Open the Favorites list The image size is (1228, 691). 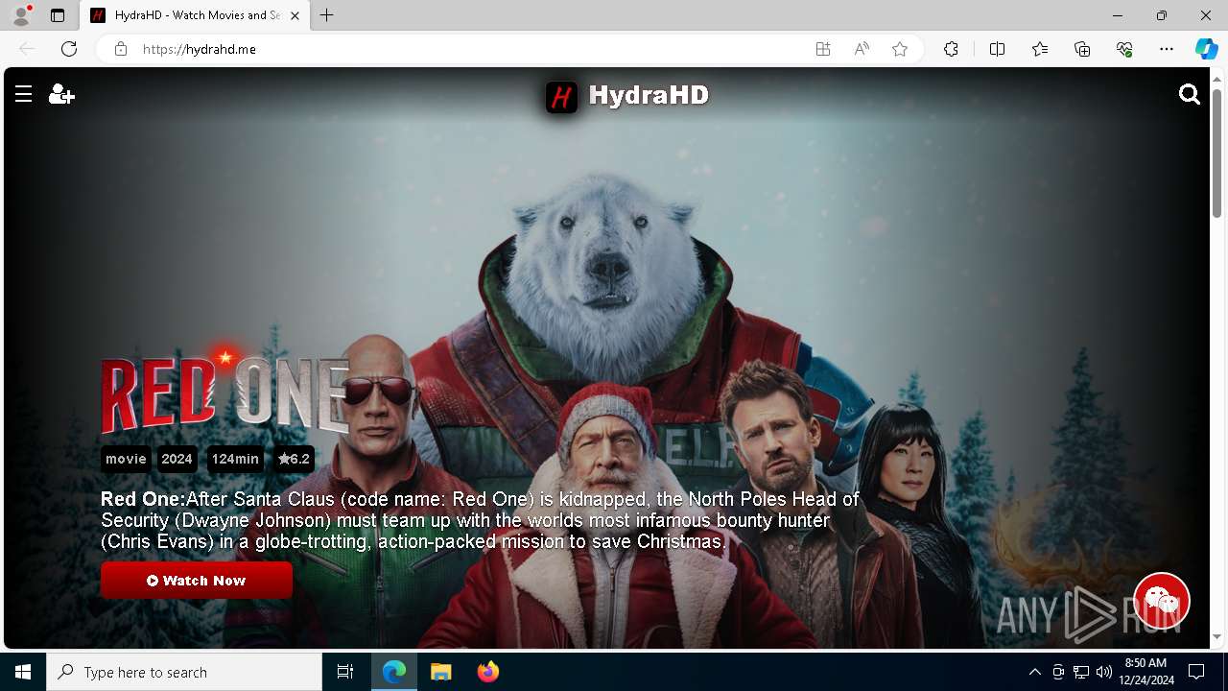1040,49
